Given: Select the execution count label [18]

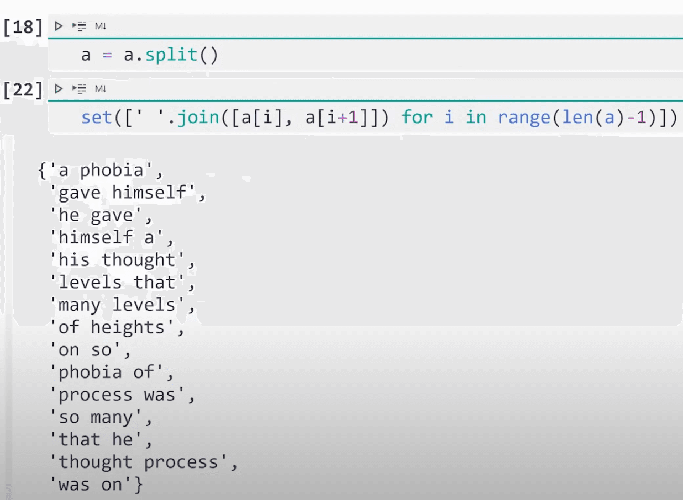Looking at the screenshot, I should pyautogui.click(x=23, y=26).
